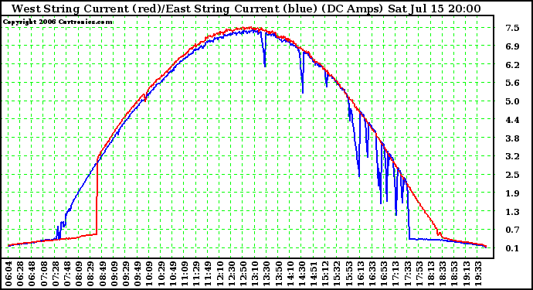Click the 5.6 y-axis label
The image size is (533, 290).
512,83
